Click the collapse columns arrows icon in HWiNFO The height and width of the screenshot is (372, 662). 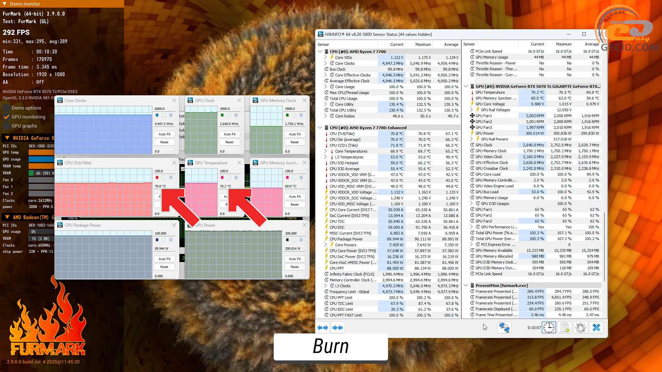click(338, 328)
